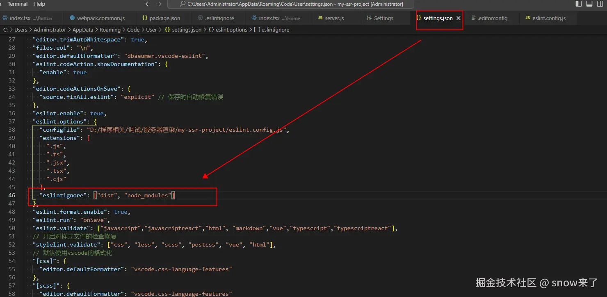Click the "eslint.options" key on line 37
This screenshot has width=607, height=297.
tap(59, 121)
